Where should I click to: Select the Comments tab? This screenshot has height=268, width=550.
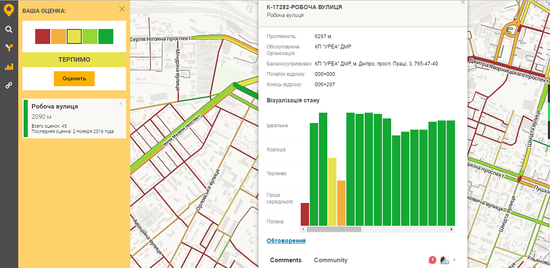285,260
